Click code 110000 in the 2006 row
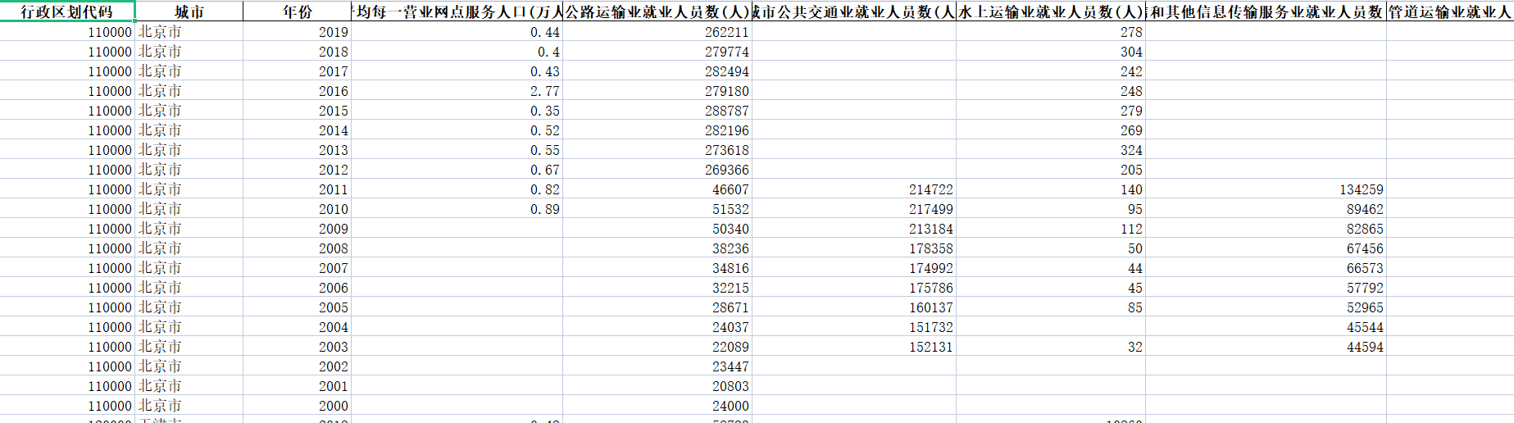 pos(67,288)
